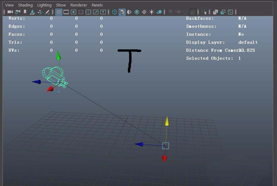Toggle Resolution Gate display

coord(73,12)
